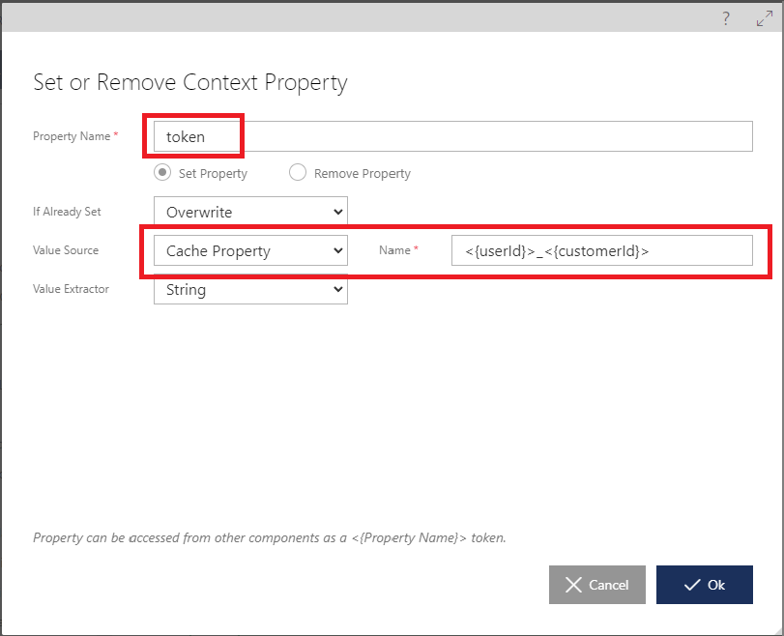Click the checkmark icon on the Ok button

692,585
